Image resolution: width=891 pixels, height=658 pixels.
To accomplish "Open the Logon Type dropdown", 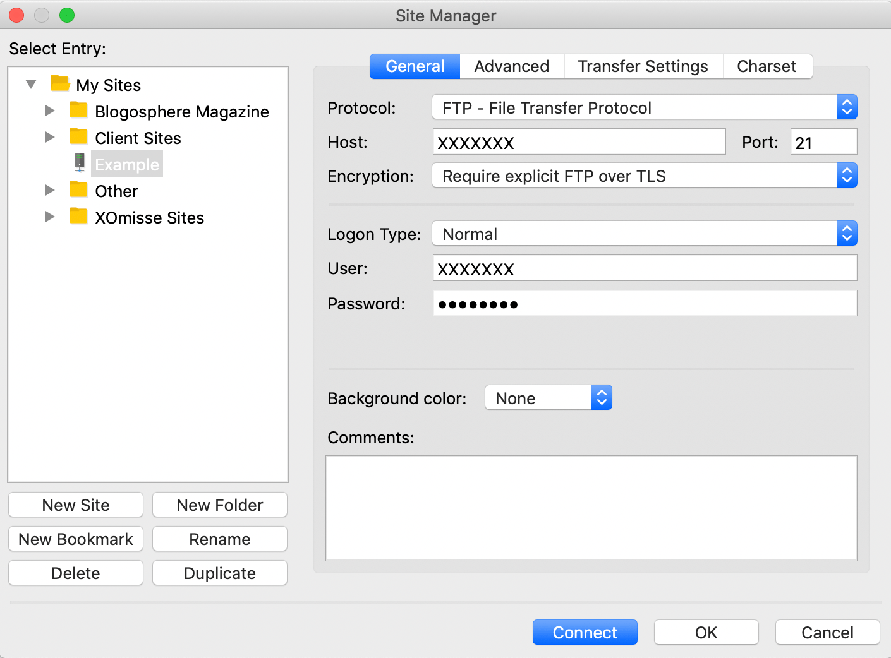I will click(x=645, y=234).
